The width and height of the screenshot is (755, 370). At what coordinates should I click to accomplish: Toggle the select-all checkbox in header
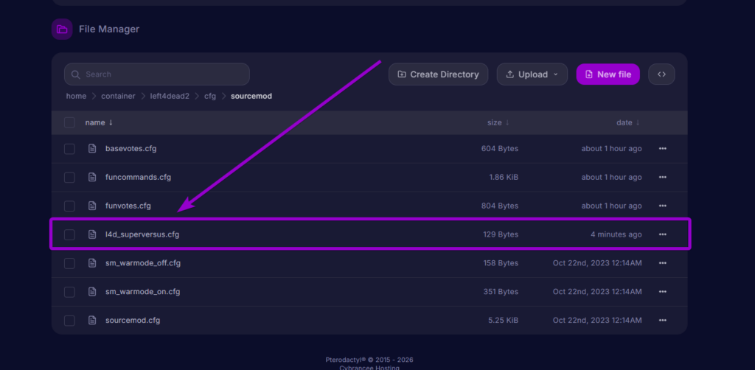(x=69, y=122)
